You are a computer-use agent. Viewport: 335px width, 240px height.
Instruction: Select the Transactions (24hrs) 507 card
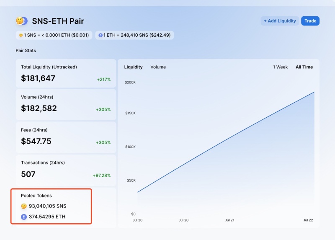coord(66,169)
